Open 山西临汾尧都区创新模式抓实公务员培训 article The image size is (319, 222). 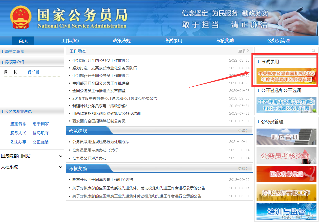click(x=107, y=114)
